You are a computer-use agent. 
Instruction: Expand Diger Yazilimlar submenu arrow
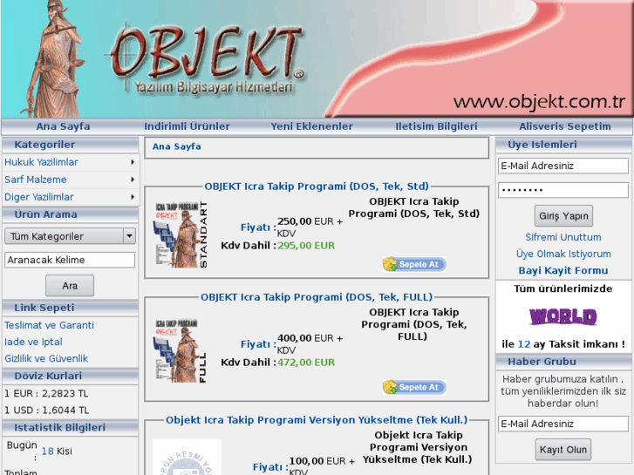click(133, 197)
